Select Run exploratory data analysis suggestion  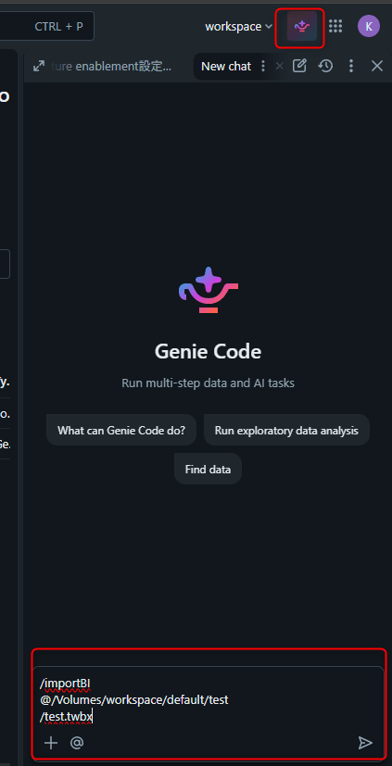tap(286, 431)
